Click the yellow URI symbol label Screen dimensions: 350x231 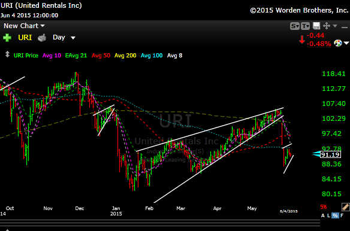(25, 38)
